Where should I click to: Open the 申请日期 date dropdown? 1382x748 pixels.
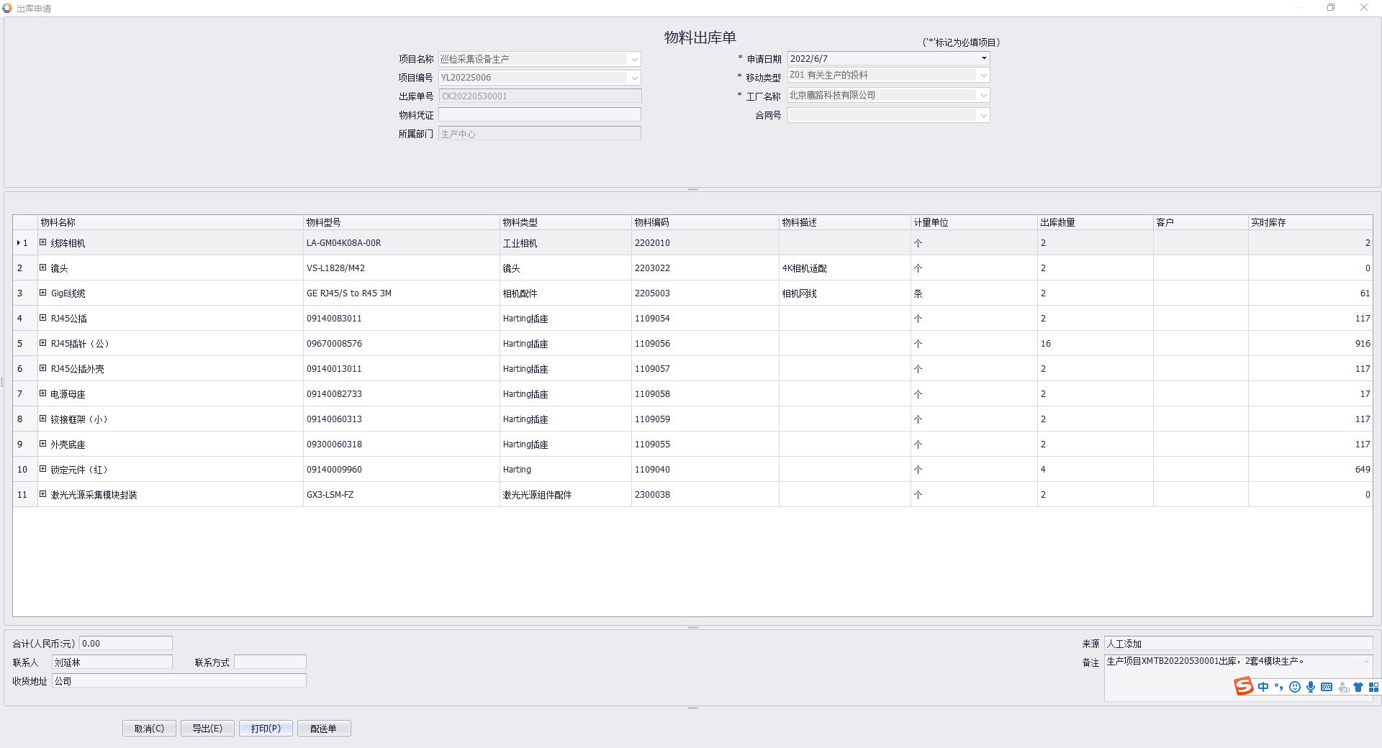tap(983, 58)
